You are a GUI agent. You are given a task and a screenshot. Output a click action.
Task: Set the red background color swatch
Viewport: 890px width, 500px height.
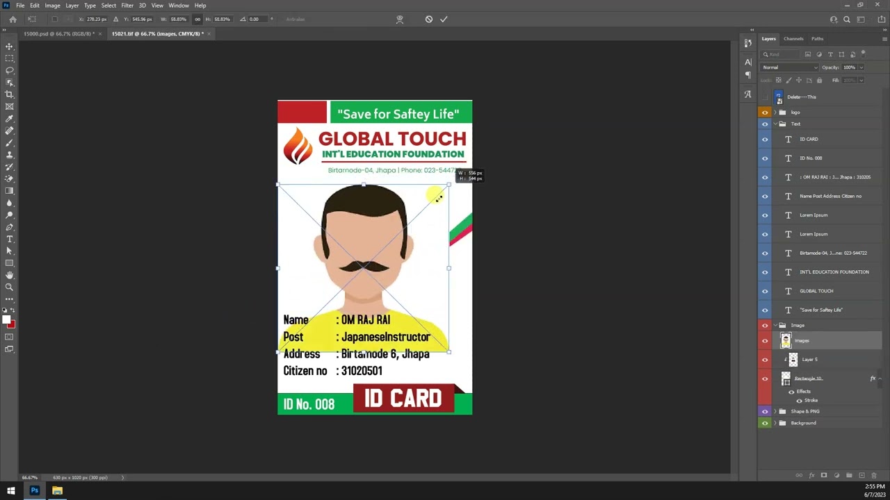(x=11, y=324)
